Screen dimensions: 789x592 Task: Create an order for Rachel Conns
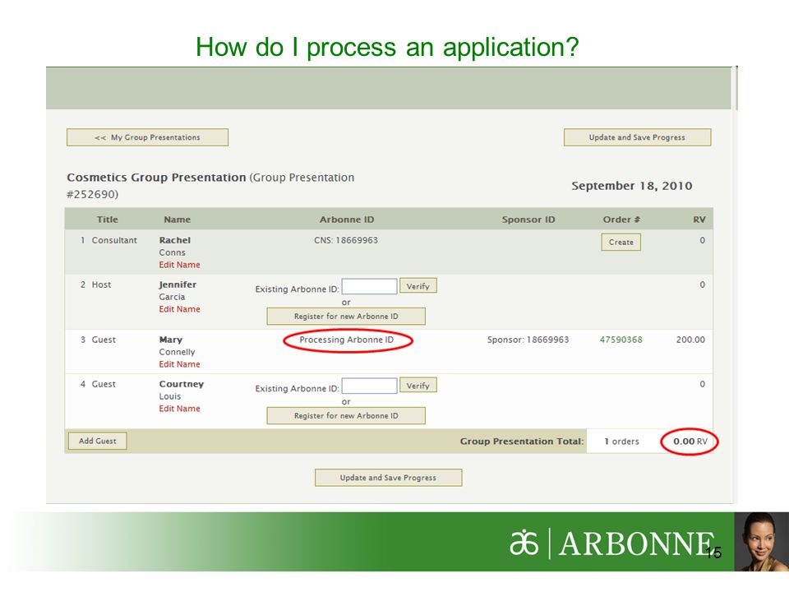pyautogui.click(x=621, y=242)
